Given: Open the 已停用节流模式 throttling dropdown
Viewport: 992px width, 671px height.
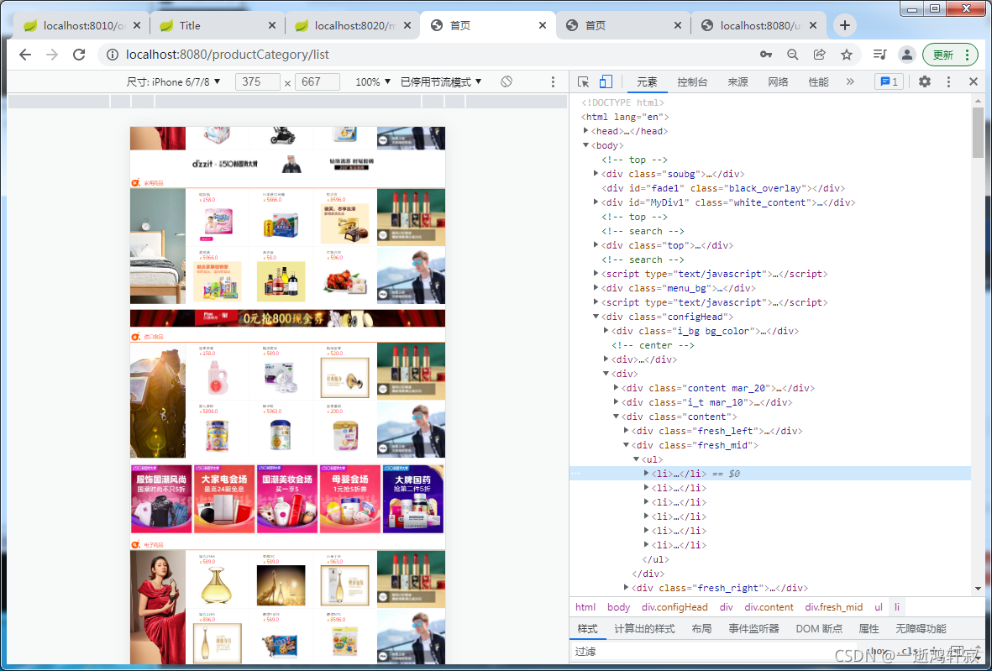Looking at the screenshot, I should [441, 81].
